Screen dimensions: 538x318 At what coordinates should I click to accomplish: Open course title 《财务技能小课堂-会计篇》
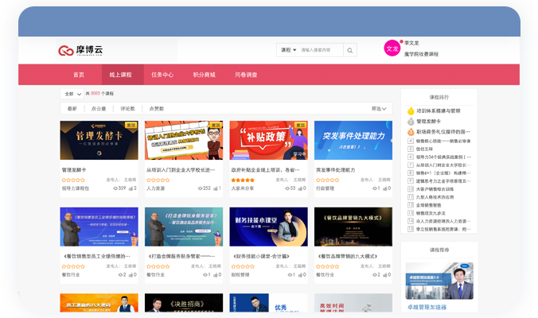tap(262, 256)
